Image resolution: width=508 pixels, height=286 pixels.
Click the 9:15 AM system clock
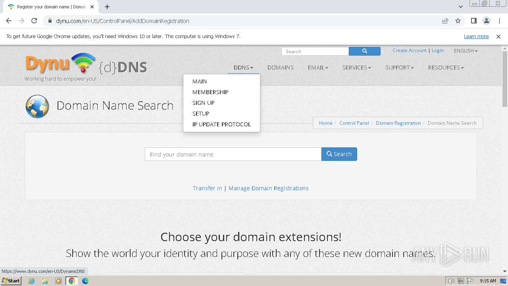pyautogui.click(x=488, y=281)
